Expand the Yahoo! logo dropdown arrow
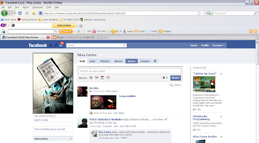This screenshot has width=259, height=143. pyautogui.click(x=8, y=25)
